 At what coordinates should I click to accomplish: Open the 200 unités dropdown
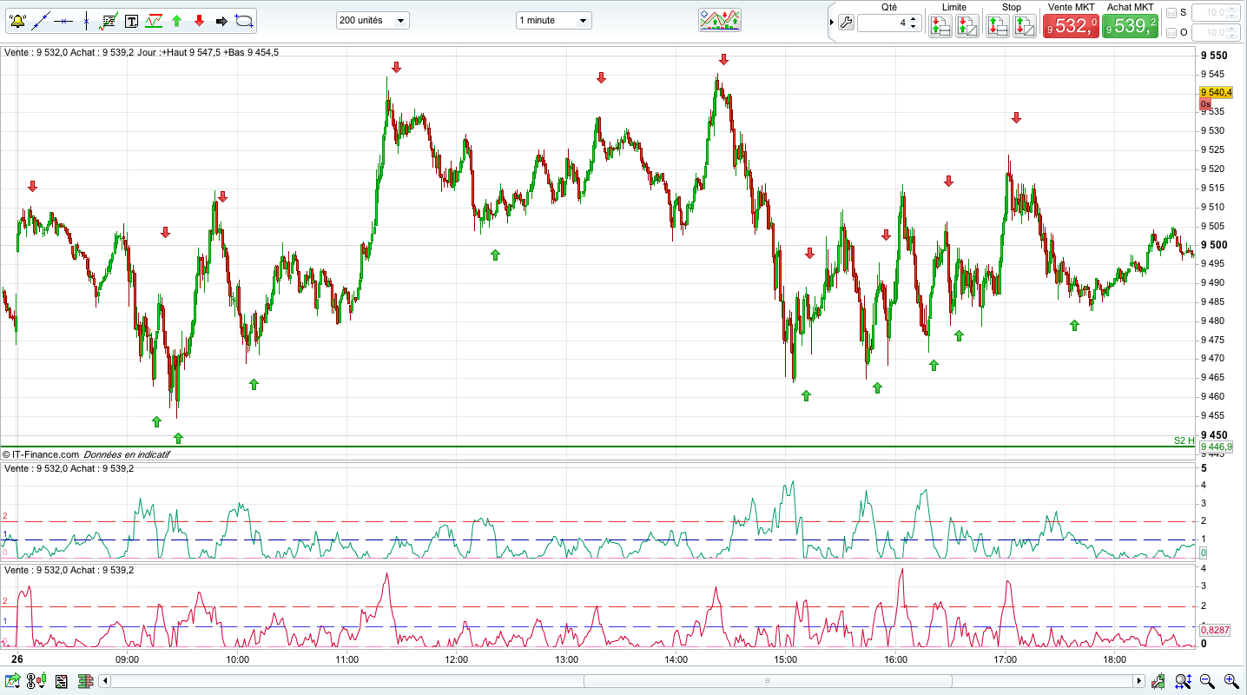(373, 20)
